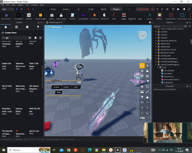The width and height of the screenshot is (192, 153).
Task: Click the command bar input field
Action: 72,139
